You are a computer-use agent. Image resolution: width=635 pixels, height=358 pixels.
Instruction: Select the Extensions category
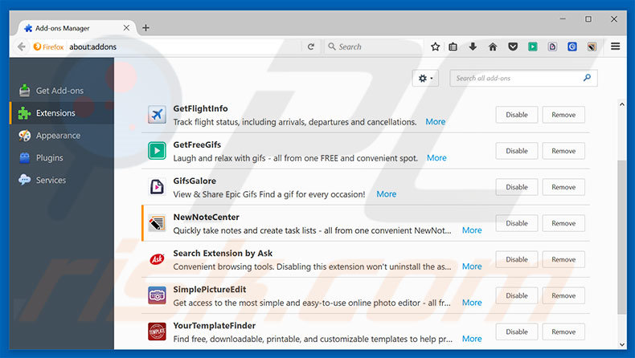point(62,113)
